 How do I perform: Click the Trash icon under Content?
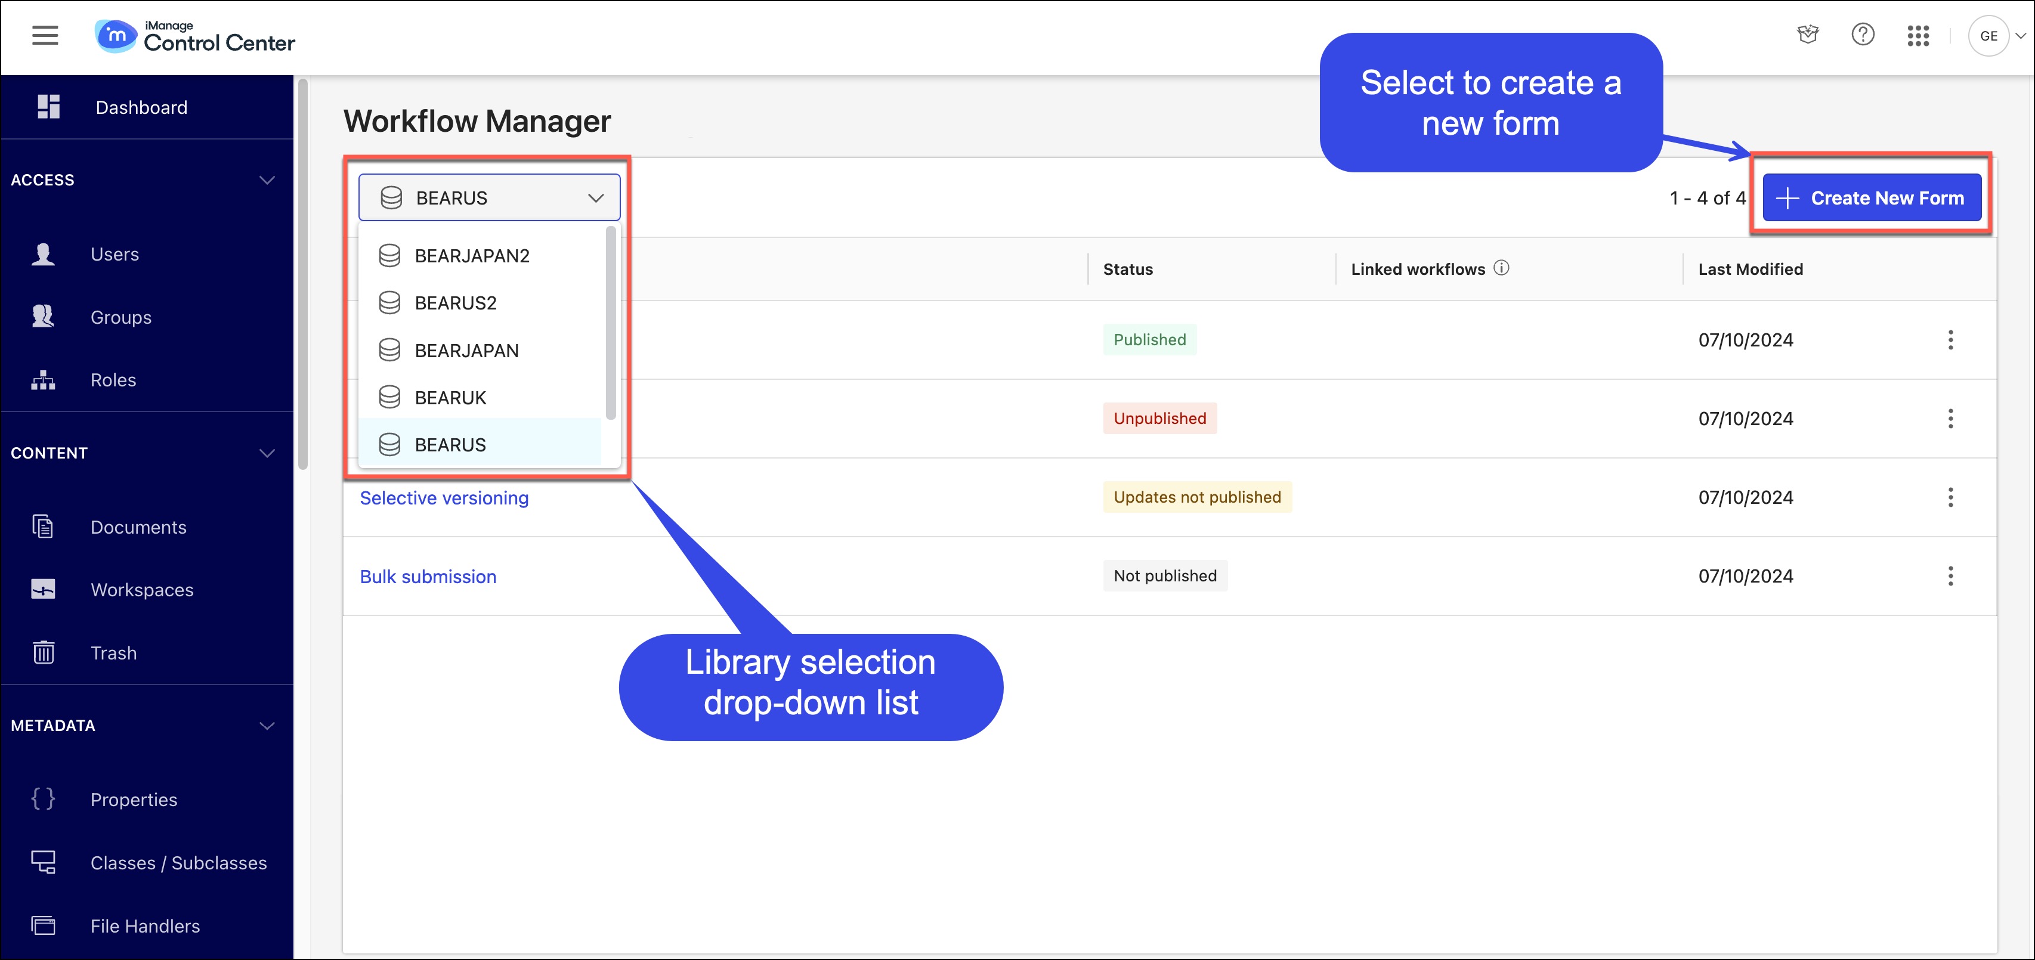45,652
